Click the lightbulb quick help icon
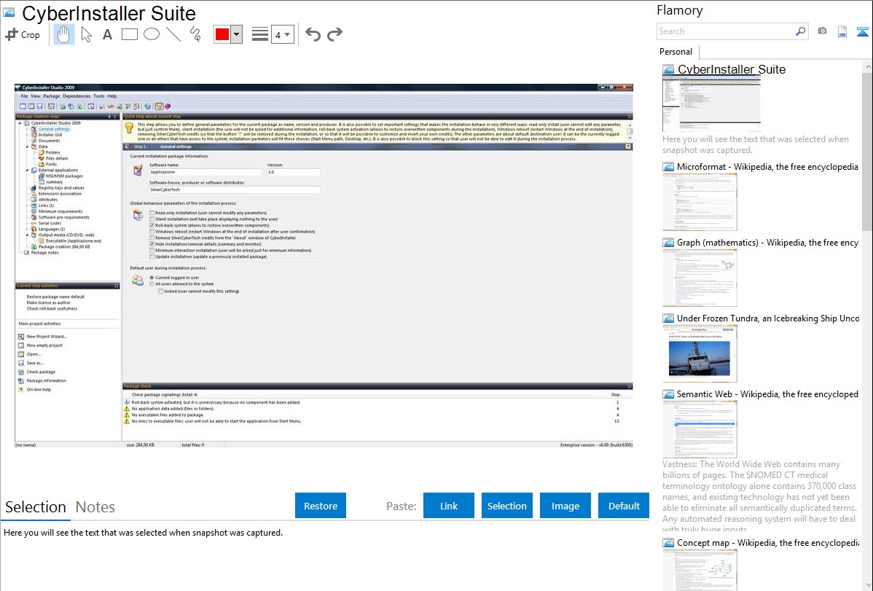The width and height of the screenshot is (873, 591). click(129, 128)
